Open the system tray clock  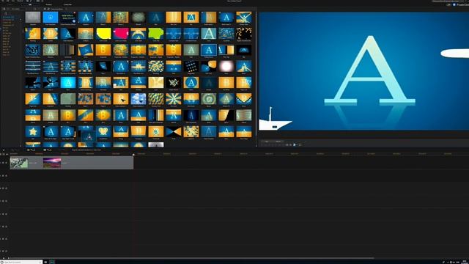(x=465, y=263)
